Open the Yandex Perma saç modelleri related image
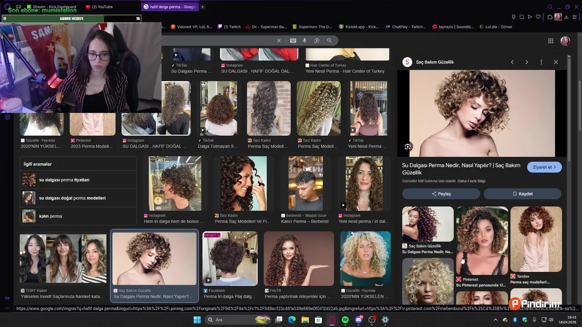Viewport: 582px width, 327px height. click(536, 239)
